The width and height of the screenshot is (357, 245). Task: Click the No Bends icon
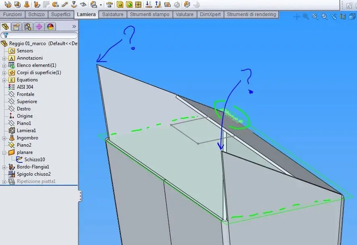(x=177, y=4)
